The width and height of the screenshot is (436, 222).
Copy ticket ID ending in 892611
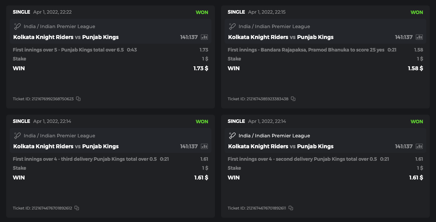click(291, 208)
